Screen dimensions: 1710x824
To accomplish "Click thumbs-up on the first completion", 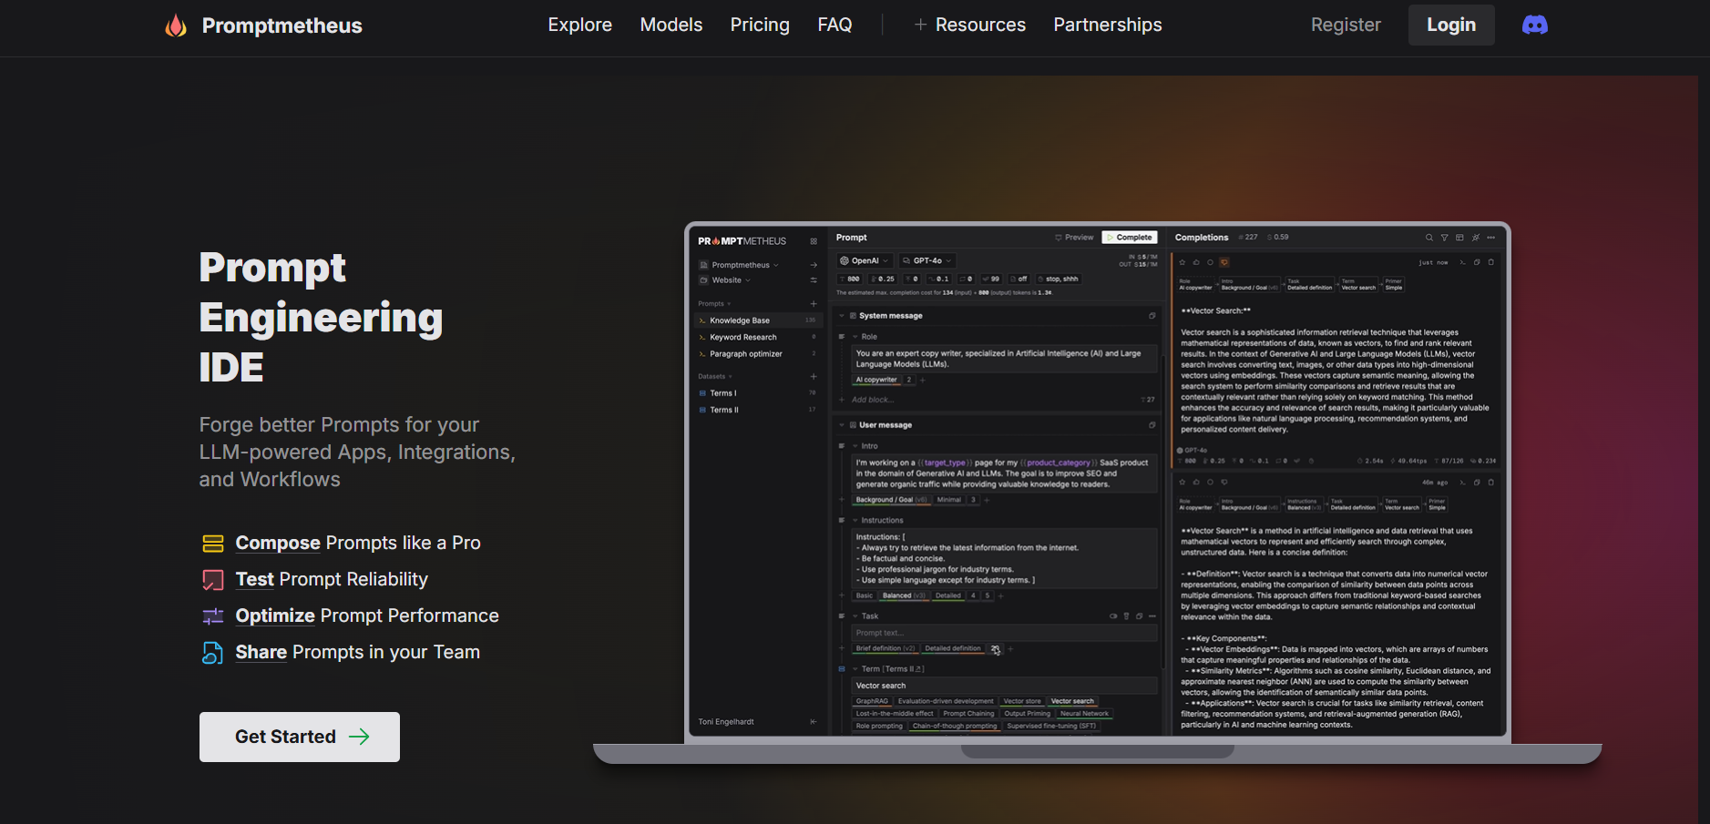I will coord(1196,262).
